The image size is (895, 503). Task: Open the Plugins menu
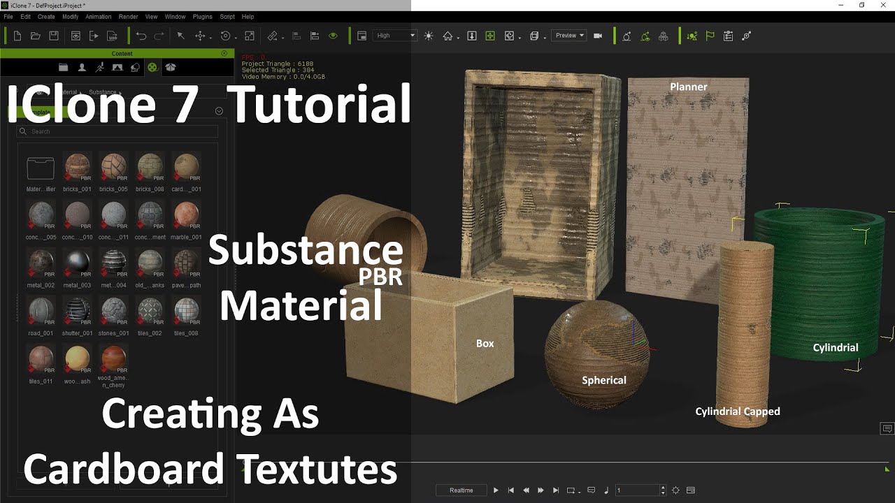point(203,16)
